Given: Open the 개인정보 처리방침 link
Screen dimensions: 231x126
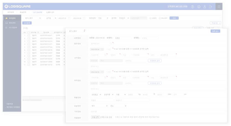Looking at the screenshot, I should (x=12, y=107).
